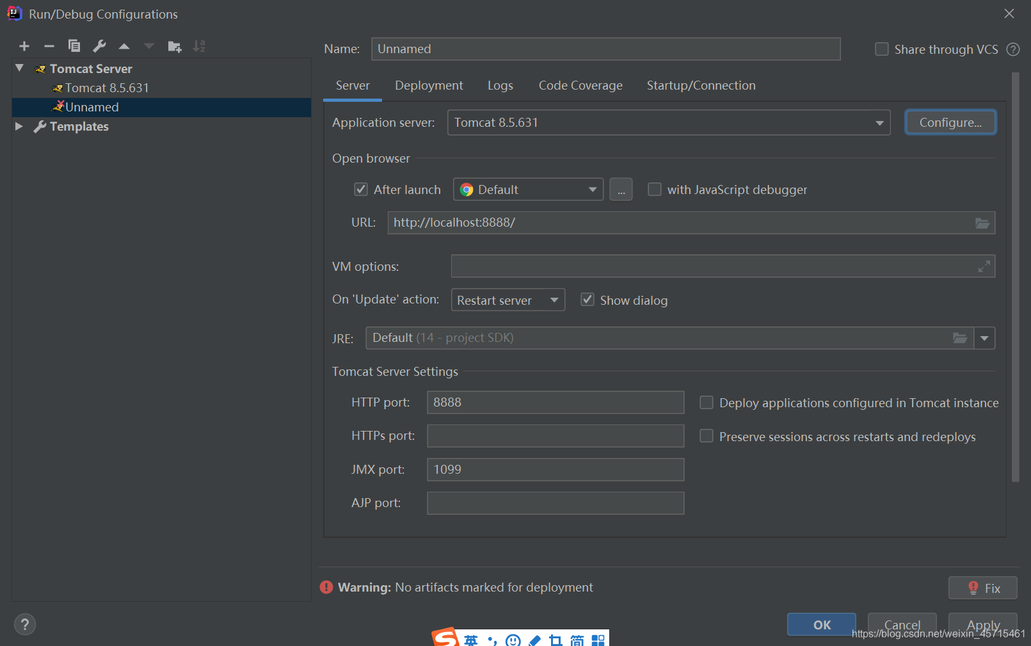Move configuration up arrow

pos(124,46)
